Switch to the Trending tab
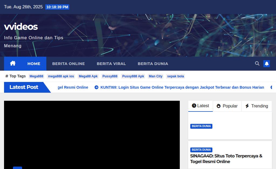Screen dimensions: 276x169 coord(257,106)
